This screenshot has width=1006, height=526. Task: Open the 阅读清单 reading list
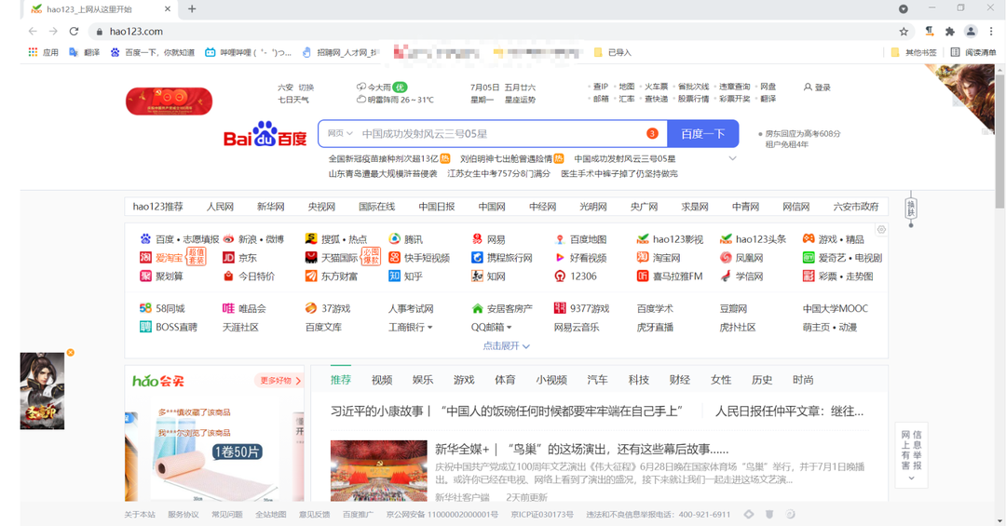(973, 52)
